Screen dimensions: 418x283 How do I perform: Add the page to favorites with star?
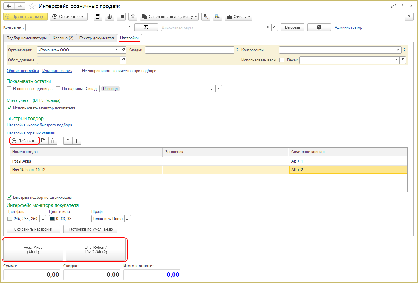pos(32,6)
